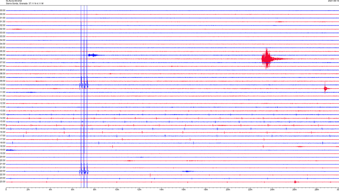Click the 16:00 time label

click(2, 128)
